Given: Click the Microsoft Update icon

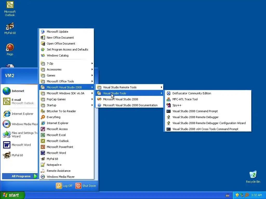Looking at the screenshot, I should tap(43, 31).
